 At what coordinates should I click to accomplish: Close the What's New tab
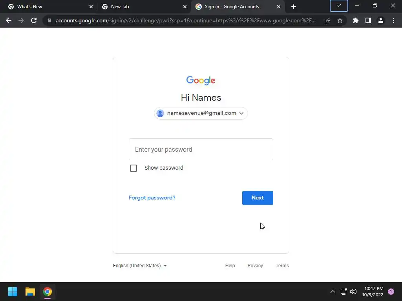pyautogui.click(x=91, y=7)
